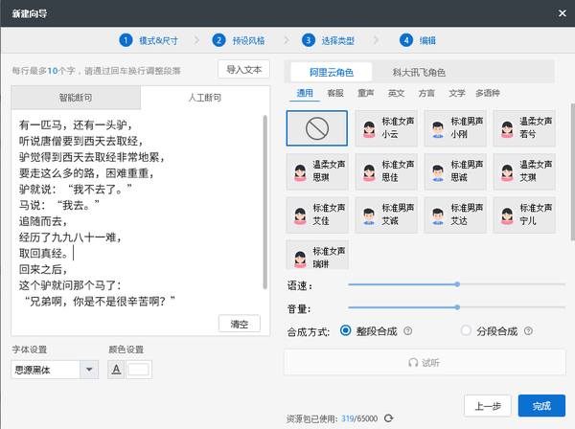The height and width of the screenshot is (429, 575).
Task: Choose 标准男声 艾达 voice
Action: 455,214
